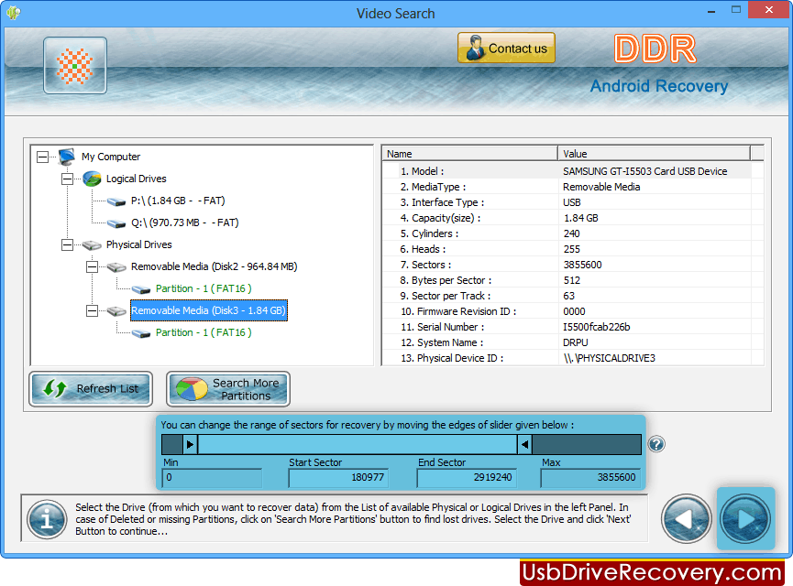This screenshot has height=586, width=793.
Task: Collapse the Physical Drives node
Action: (67, 245)
